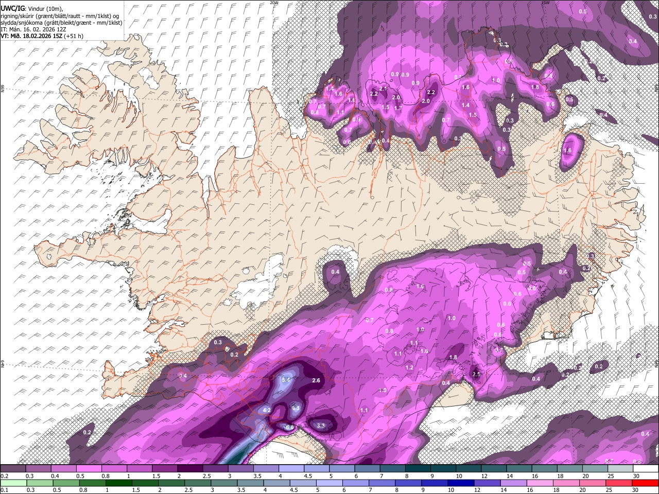Pick upper legend swatch between 8 and 9
Screen dimensions: 659x494
[x=417, y=469]
